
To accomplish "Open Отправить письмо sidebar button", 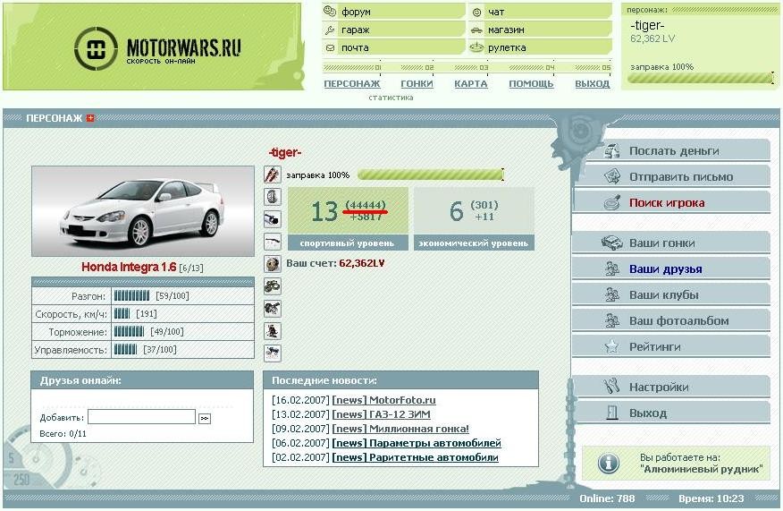I will (x=671, y=176).
